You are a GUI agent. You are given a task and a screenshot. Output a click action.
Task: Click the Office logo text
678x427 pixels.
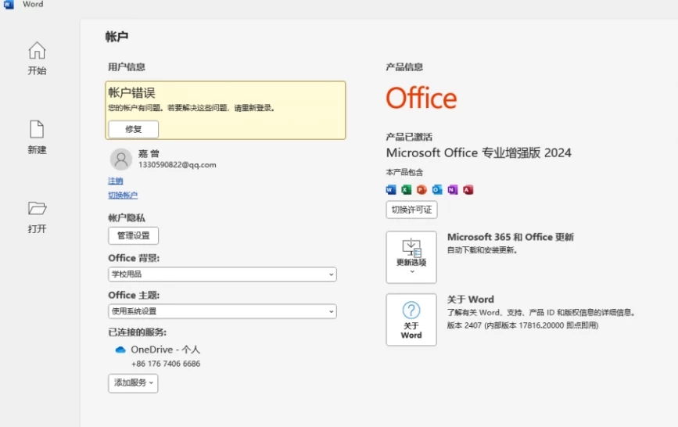[422, 99]
